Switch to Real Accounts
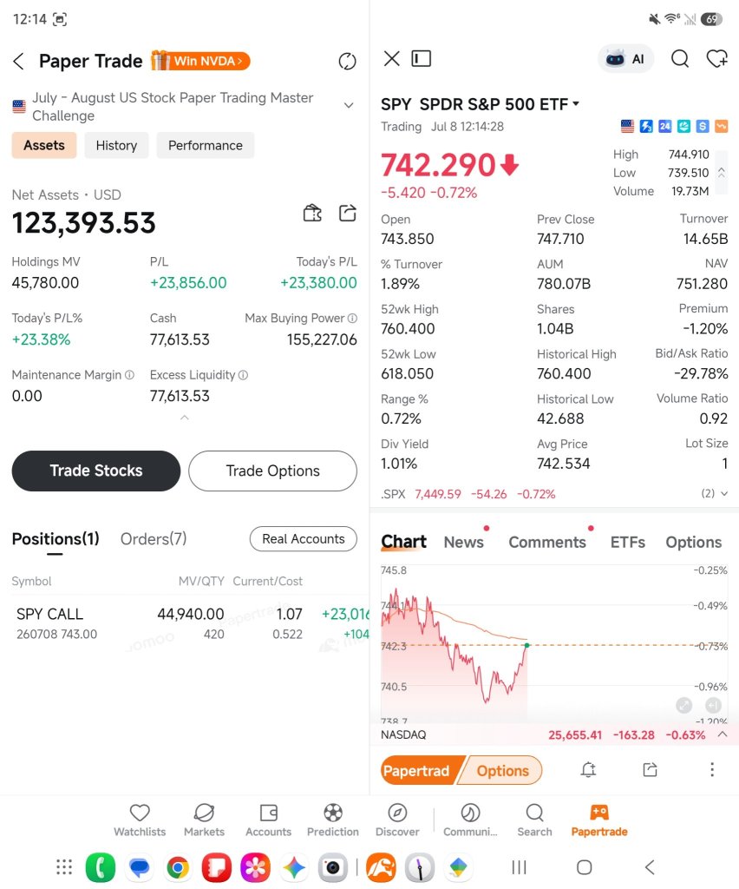The height and width of the screenshot is (889, 739). (x=303, y=538)
